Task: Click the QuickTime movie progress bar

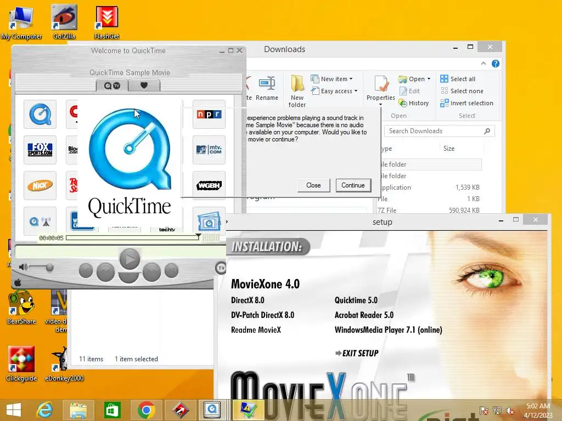Action: tap(133, 238)
